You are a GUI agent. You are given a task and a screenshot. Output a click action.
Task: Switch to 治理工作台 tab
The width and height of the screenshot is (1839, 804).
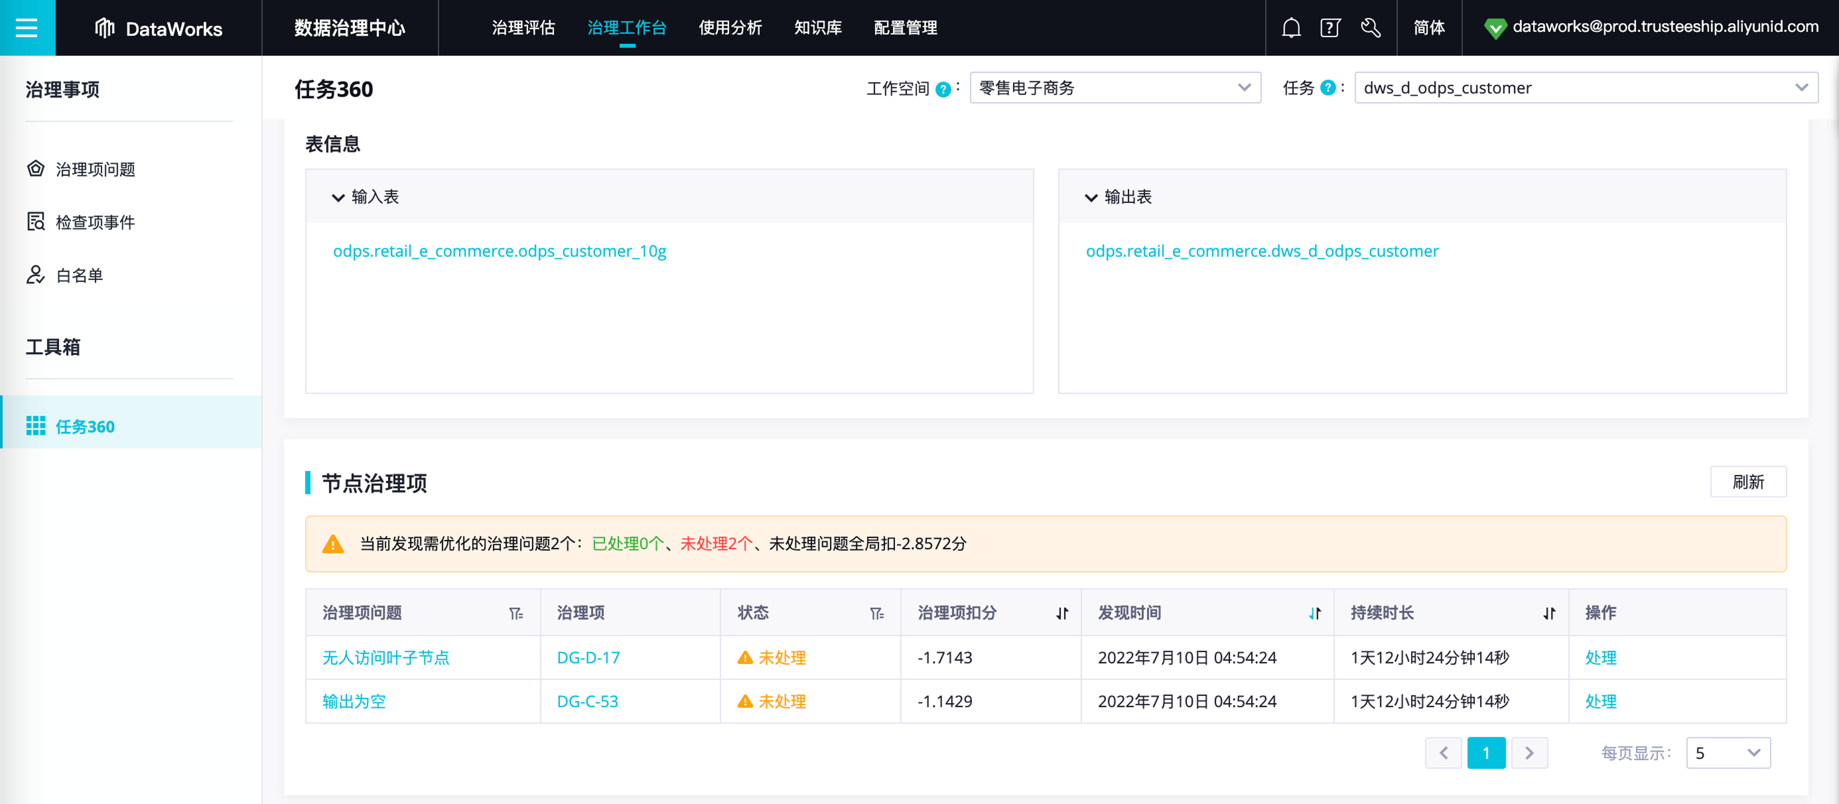627,28
